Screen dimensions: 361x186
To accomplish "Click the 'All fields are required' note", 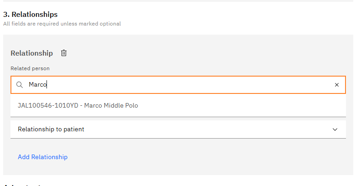I will (62, 24).
